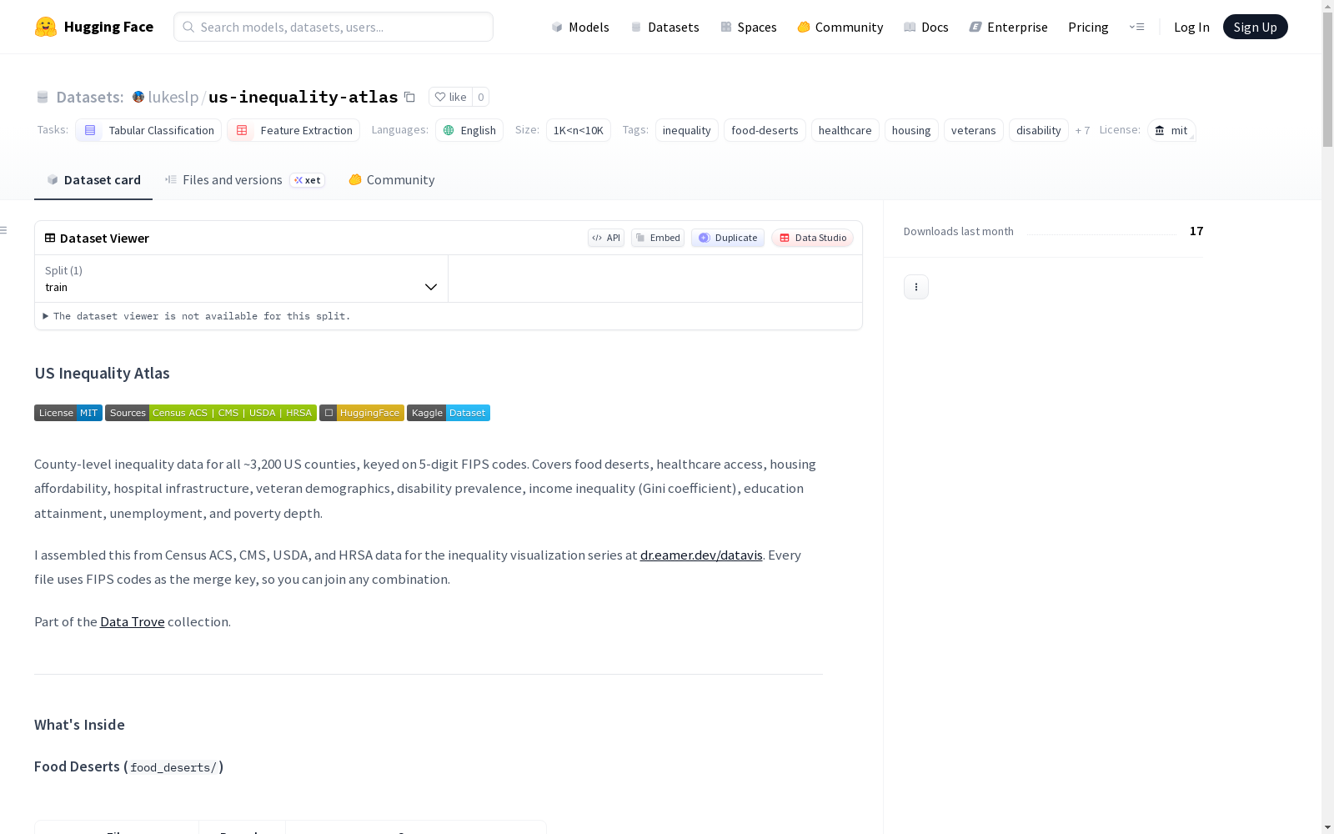Go to Pricing
The height and width of the screenshot is (834, 1334).
[x=1088, y=27]
